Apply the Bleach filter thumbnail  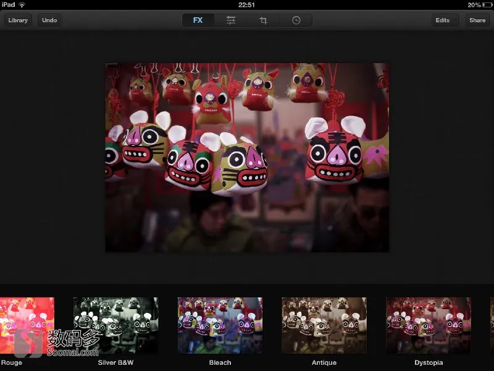point(220,325)
